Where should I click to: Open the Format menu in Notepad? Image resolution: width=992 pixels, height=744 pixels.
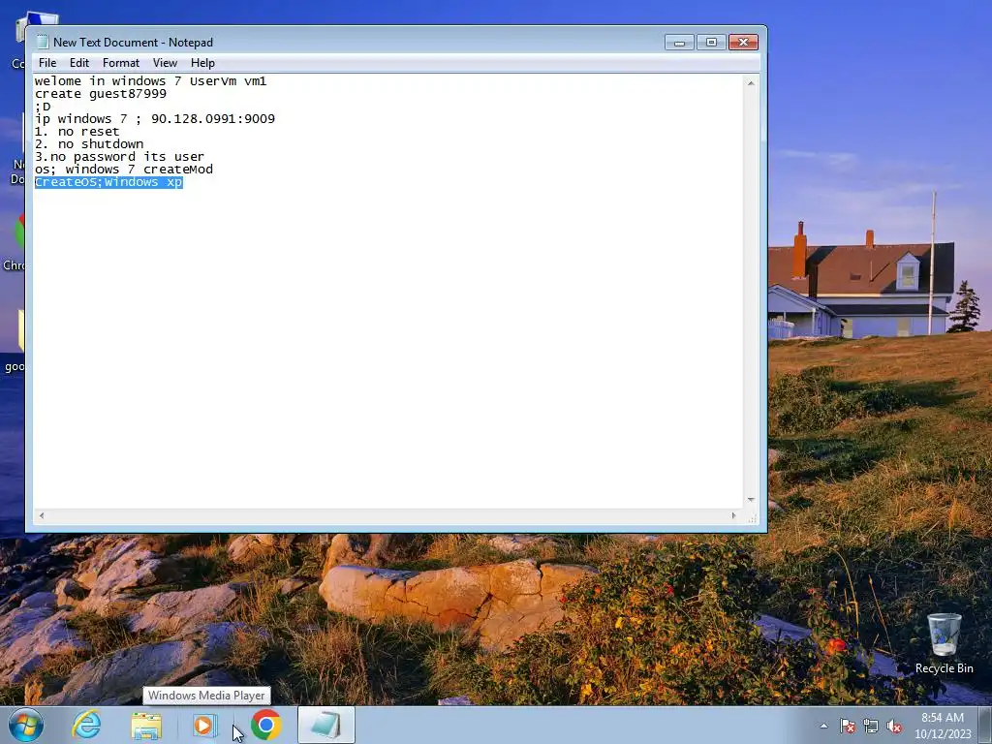pyautogui.click(x=121, y=63)
